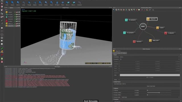
Task: Open the Volume mode dropdown
Action: pos(150,97)
